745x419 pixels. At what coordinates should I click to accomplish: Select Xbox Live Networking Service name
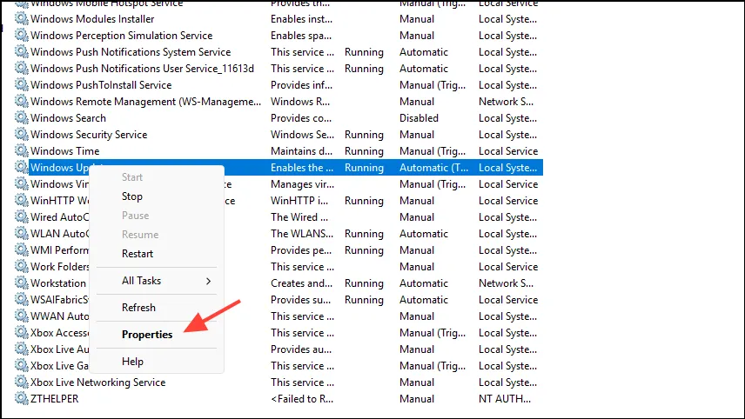click(97, 382)
